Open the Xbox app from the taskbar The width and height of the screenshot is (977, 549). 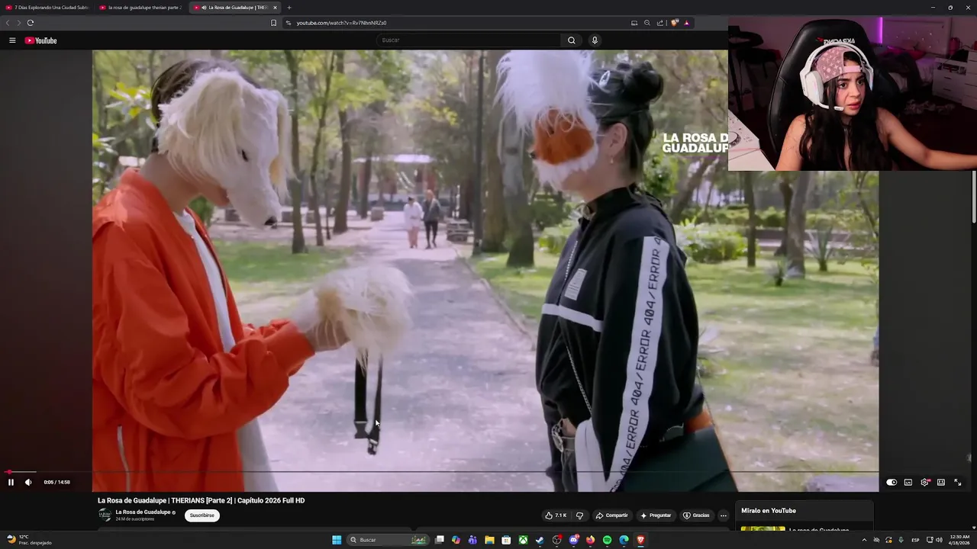523,540
